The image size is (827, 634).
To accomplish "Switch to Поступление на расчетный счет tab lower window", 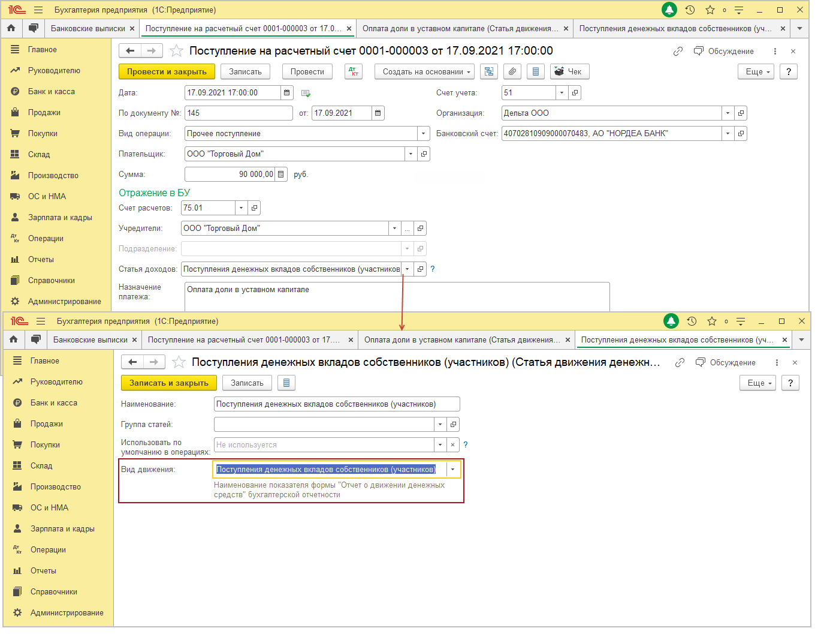I will (x=244, y=339).
